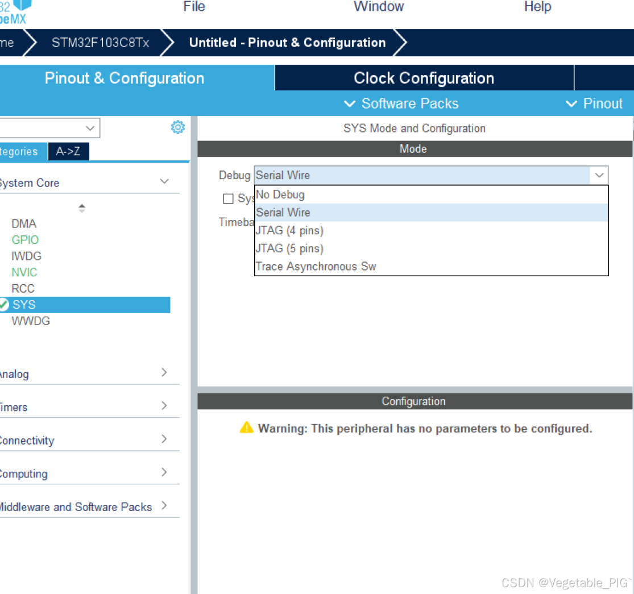Viewport: 634px width, 594px height.
Task: Select RCC in System Core list
Action: pos(23,289)
